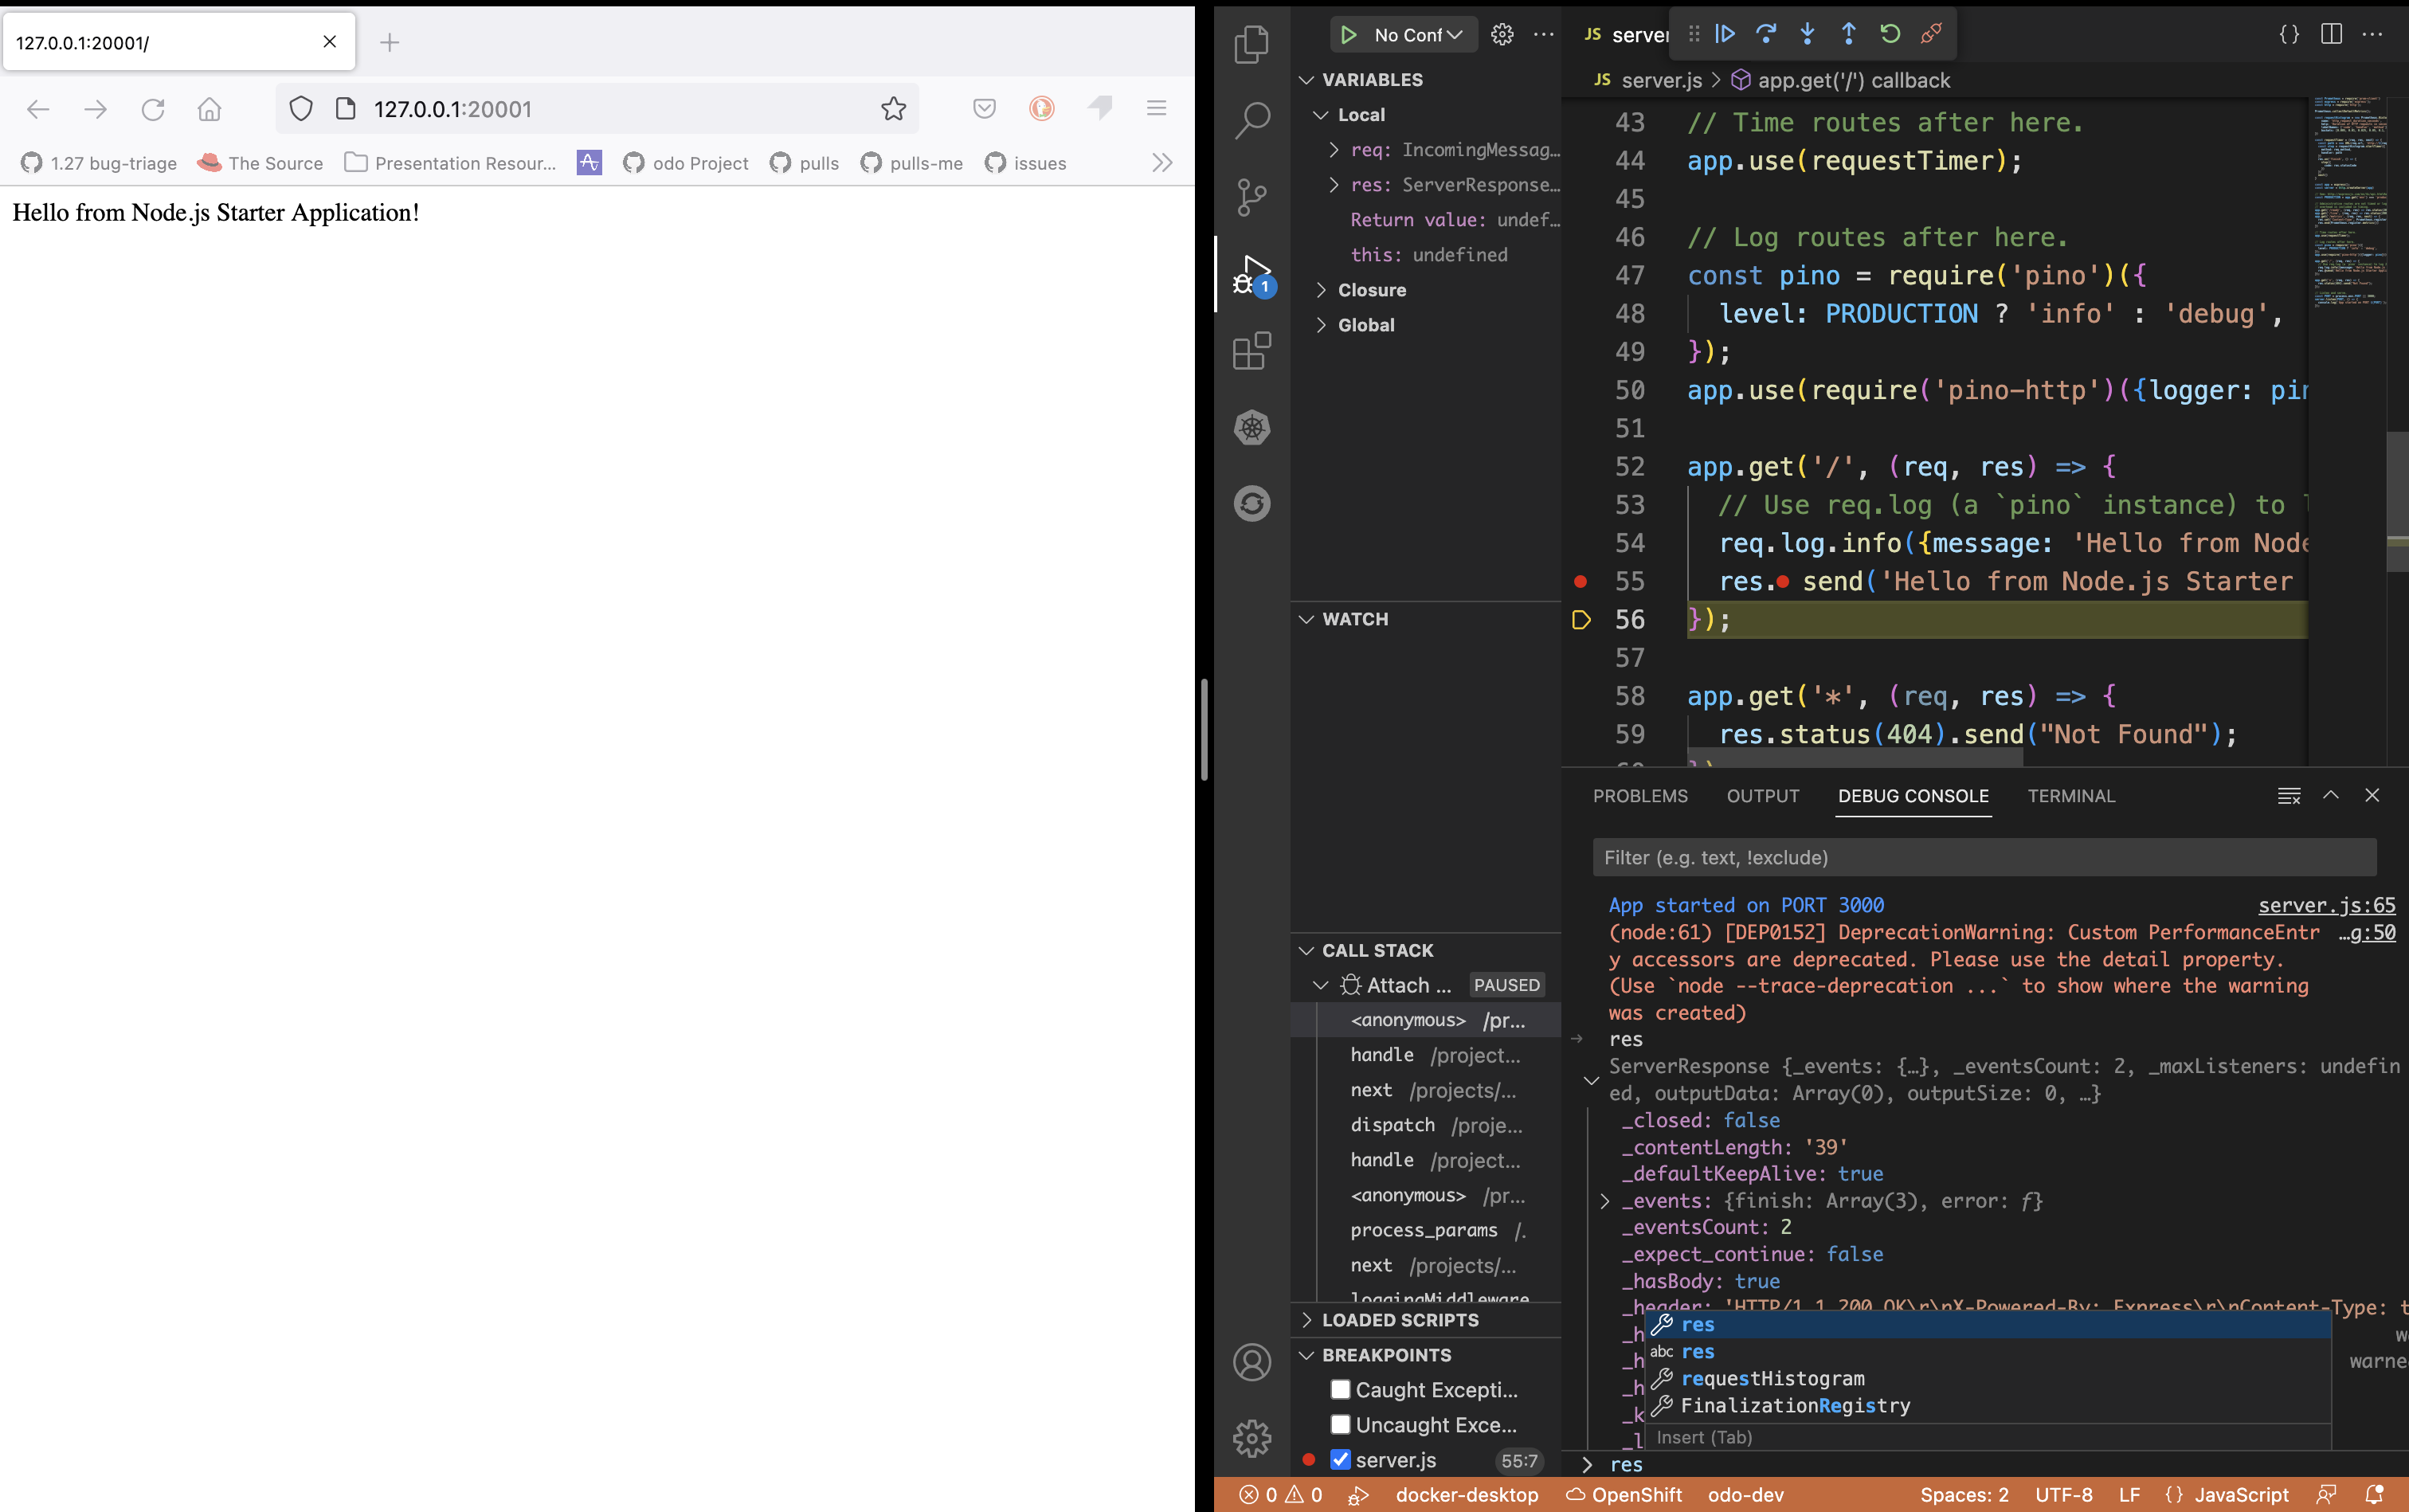This screenshot has height=1512, width=2409.
Task: Enable the Uncaught Exceptions breakpoint
Action: (x=1340, y=1424)
